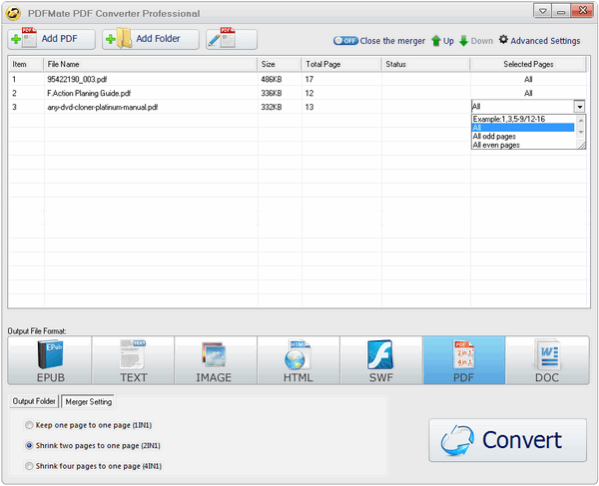Select Shrink two pages to one page (2IN1)
Viewport: 599px width, 486px height.
(93, 445)
